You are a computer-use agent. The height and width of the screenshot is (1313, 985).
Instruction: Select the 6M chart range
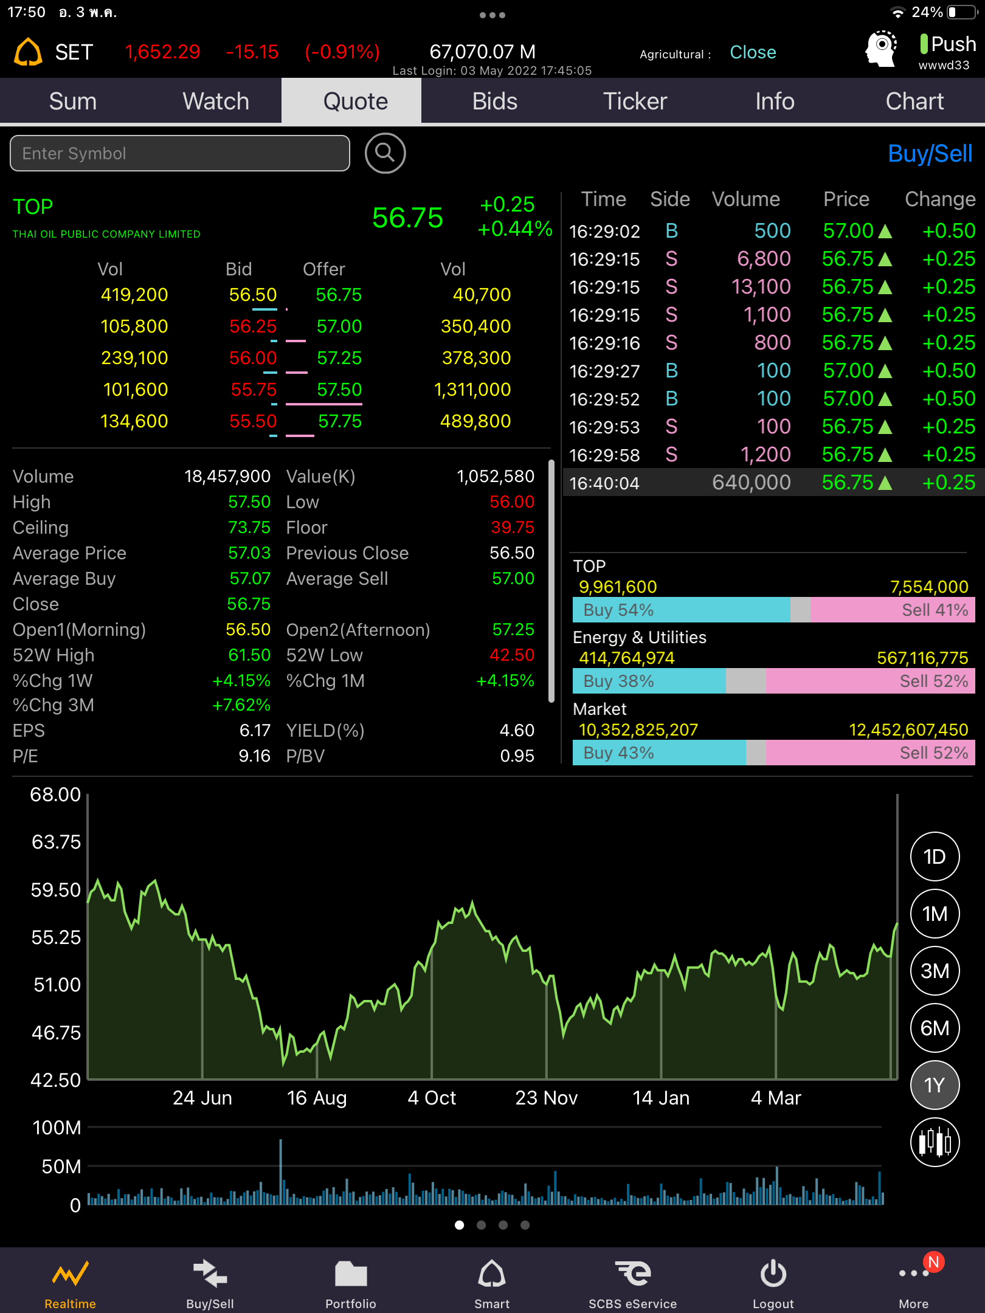pos(935,1028)
